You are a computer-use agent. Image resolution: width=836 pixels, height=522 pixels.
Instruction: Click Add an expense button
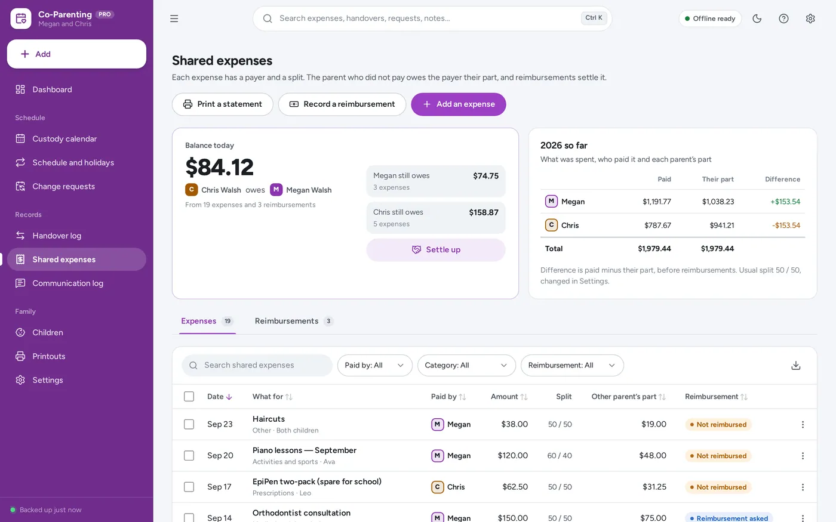point(459,104)
